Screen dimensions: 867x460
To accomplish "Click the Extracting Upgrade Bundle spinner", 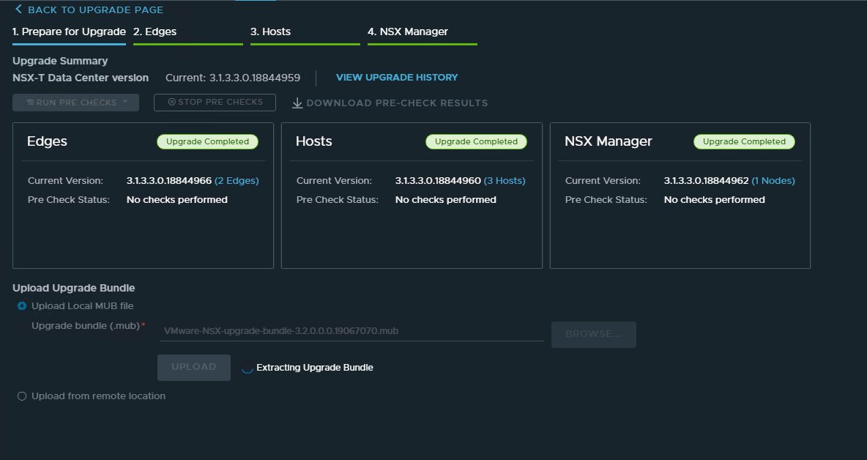I will pyautogui.click(x=248, y=368).
